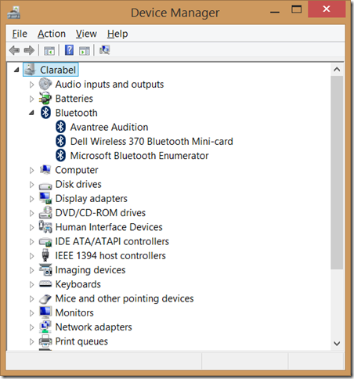
Task: Expand the Display adapters category
Action: click(31, 199)
